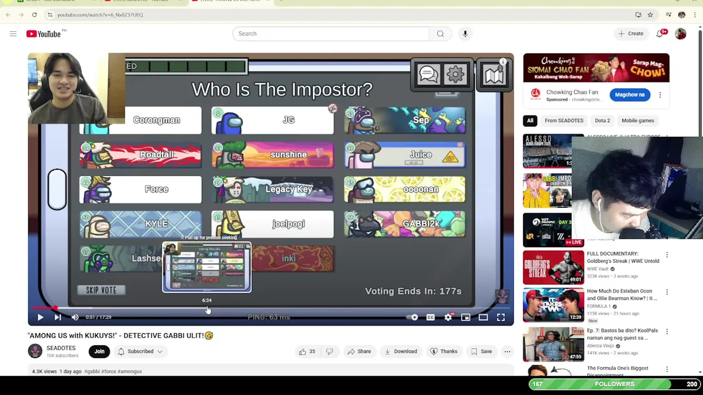The image size is (703, 395).
Task: Open more actions ellipsis below video
Action: pos(507,352)
